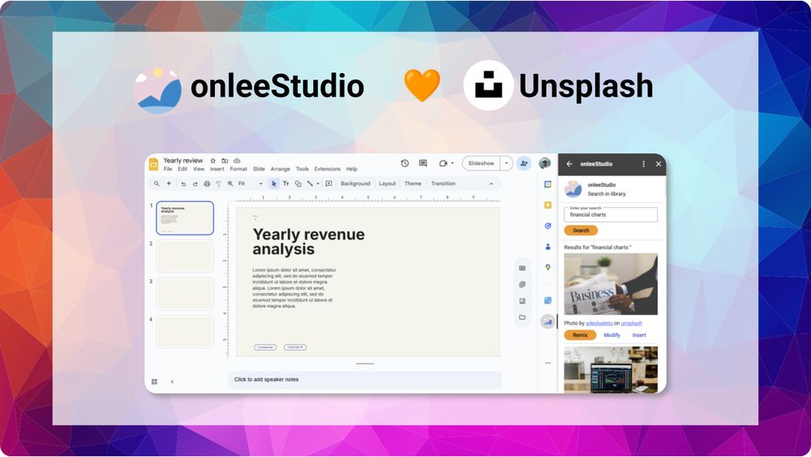Choose the Select arrow tool

274,183
